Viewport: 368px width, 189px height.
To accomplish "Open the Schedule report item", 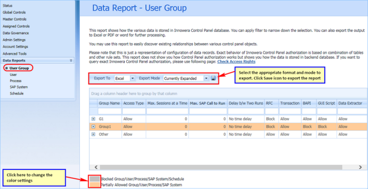I will pos(16,93).
